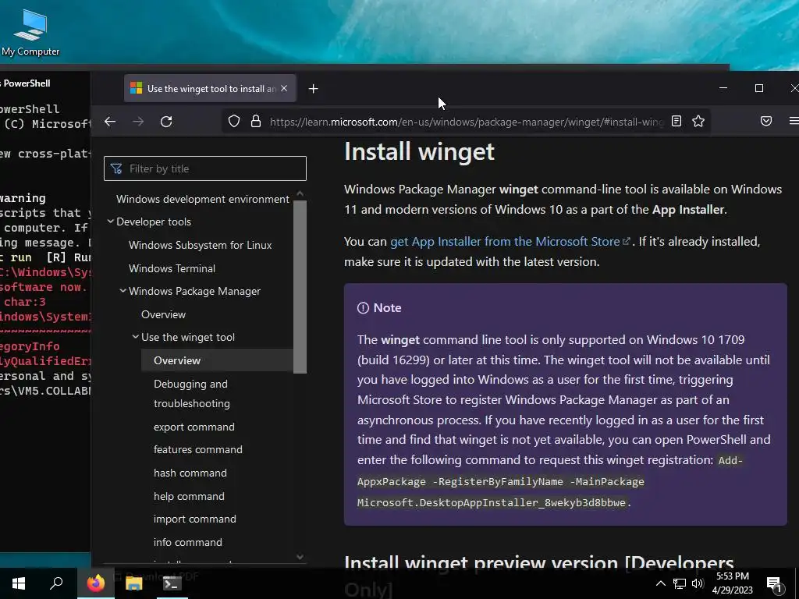The image size is (799, 599).
Task: Click the greyed forward arrow in Firefox
Action: 138,121
